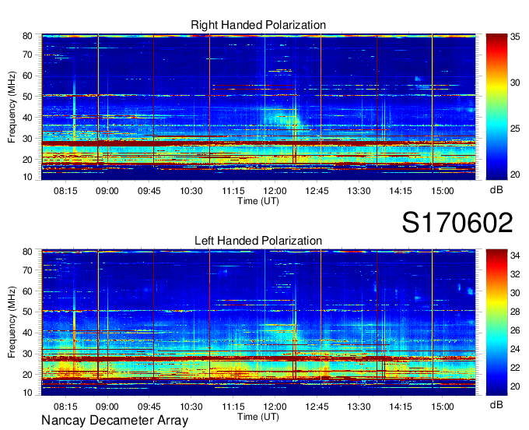Select the 20 tick on Right Handed colorbar
The height and width of the screenshot is (430, 529).
click(x=515, y=174)
